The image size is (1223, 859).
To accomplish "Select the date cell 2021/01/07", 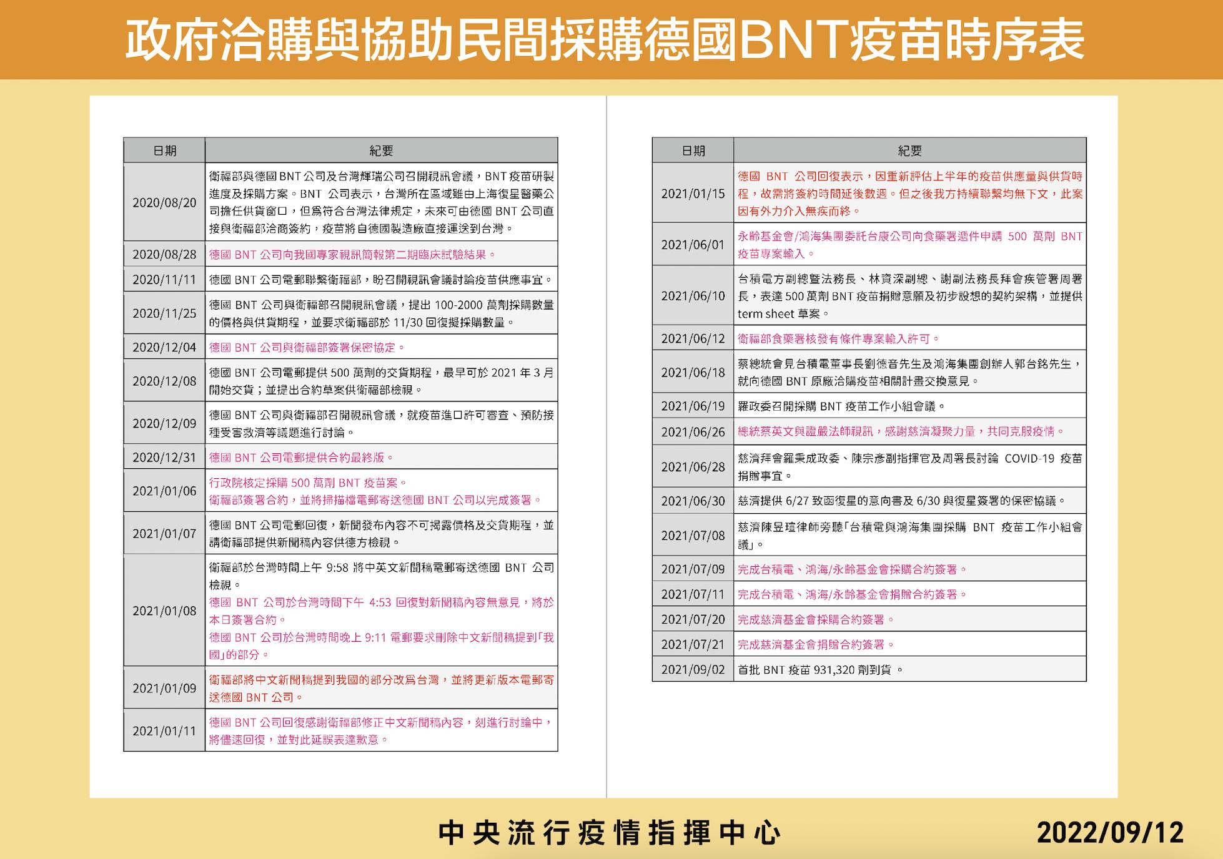I will pyautogui.click(x=164, y=533).
